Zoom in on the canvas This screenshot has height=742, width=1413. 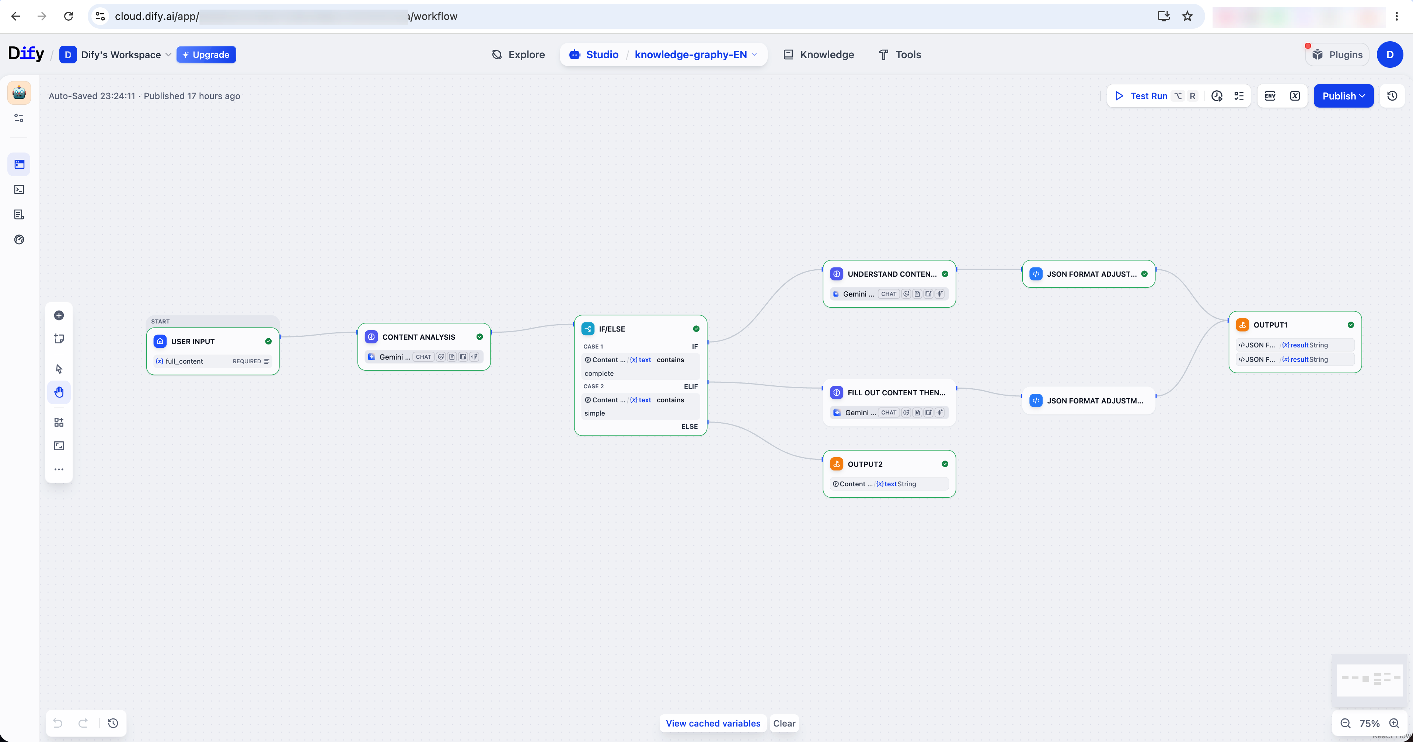[x=1394, y=723]
